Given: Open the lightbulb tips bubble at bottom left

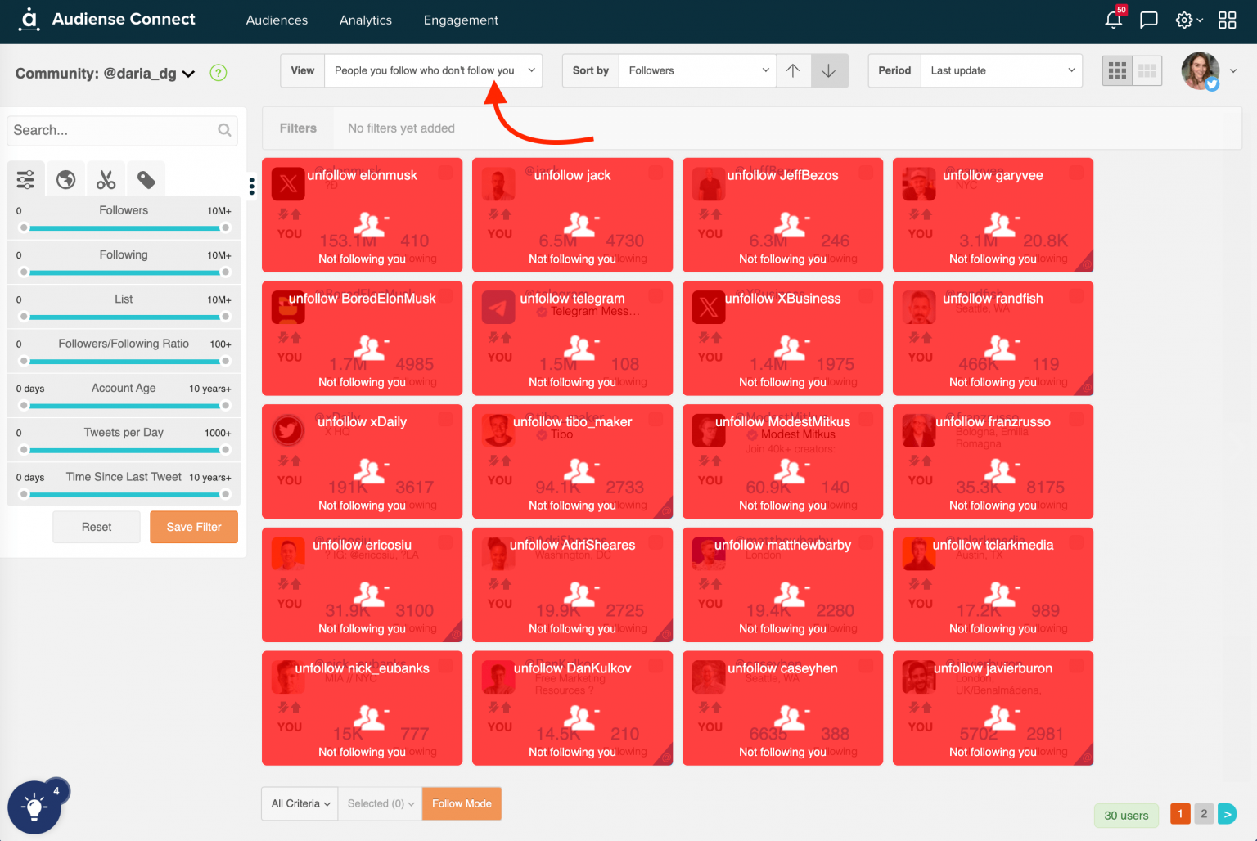Looking at the screenshot, I should 36,807.
